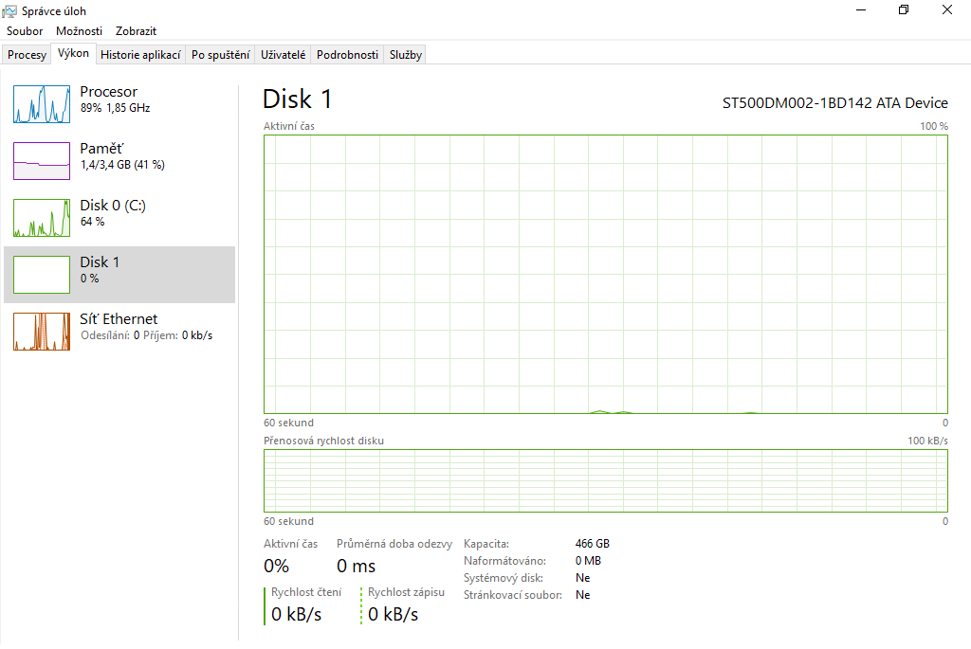971x649 pixels.
Task: Open the Možnosti menu
Action: coord(79,31)
